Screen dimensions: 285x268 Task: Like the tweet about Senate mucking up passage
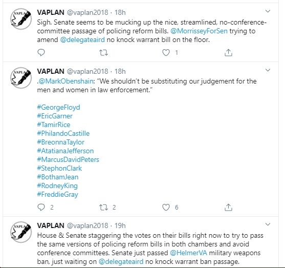166,53
